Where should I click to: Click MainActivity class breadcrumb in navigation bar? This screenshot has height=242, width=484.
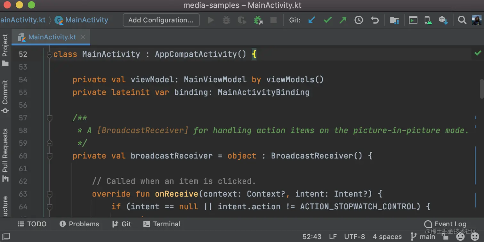tap(82, 20)
